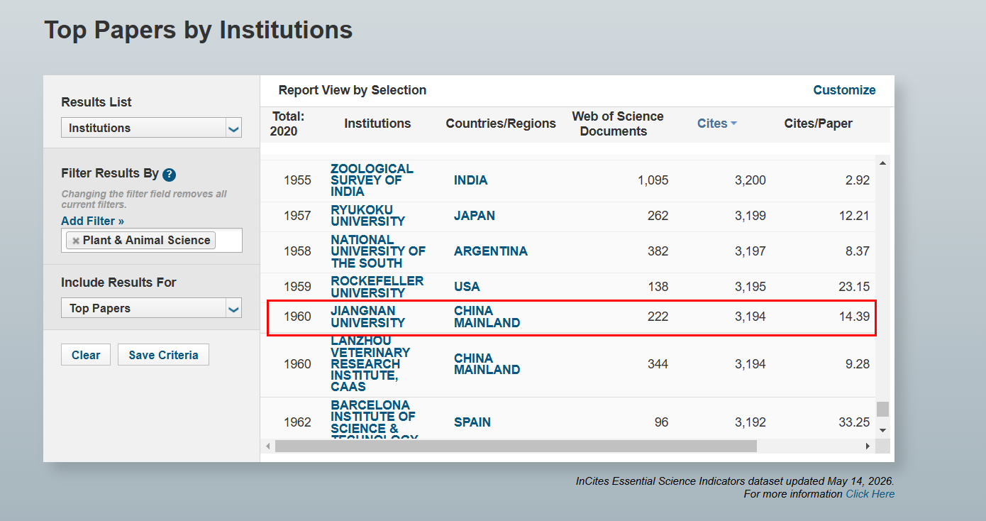Open the Filter Results By help icon
The height and width of the screenshot is (521, 986).
(169, 175)
